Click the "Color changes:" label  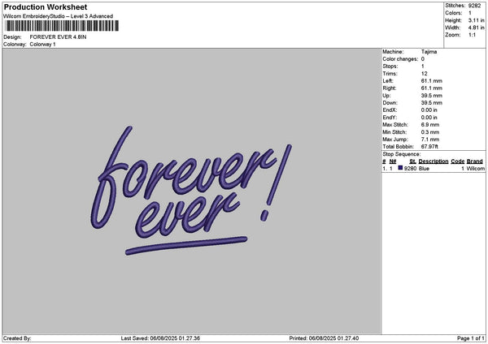(x=400, y=59)
